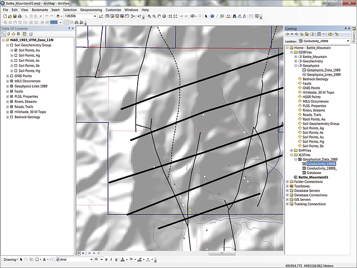Launch the ModelBuilder window icon

tap(133, 16)
